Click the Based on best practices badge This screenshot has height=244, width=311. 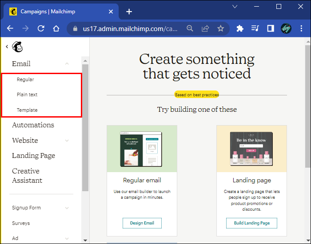pos(197,94)
